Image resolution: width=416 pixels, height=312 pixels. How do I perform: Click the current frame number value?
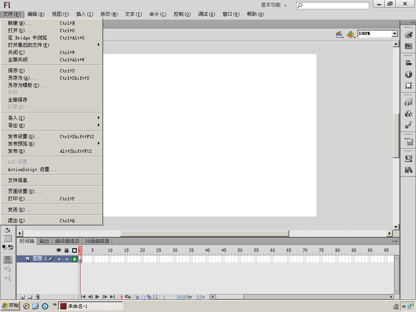coord(164,297)
